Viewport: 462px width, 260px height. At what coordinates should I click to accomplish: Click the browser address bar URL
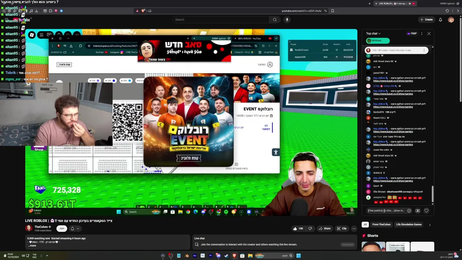[x=301, y=11]
